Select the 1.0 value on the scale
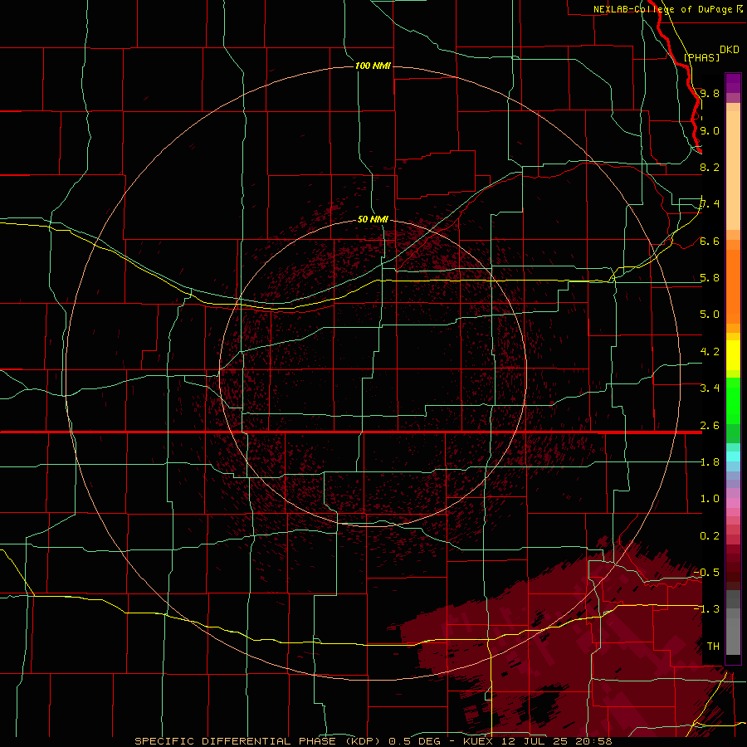The height and width of the screenshot is (747, 747). click(710, 498)
